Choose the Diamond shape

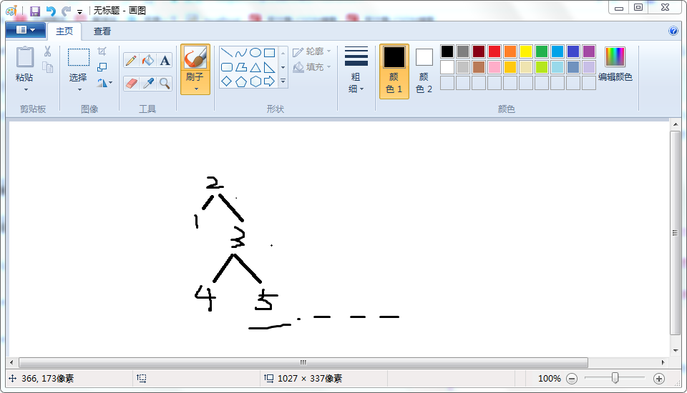tap(227, 81)
